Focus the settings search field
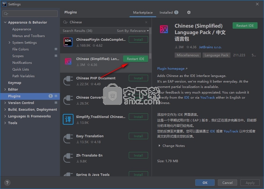Image resolution: width=264 pixels, height=189 pixels. (x=30, y=14)
